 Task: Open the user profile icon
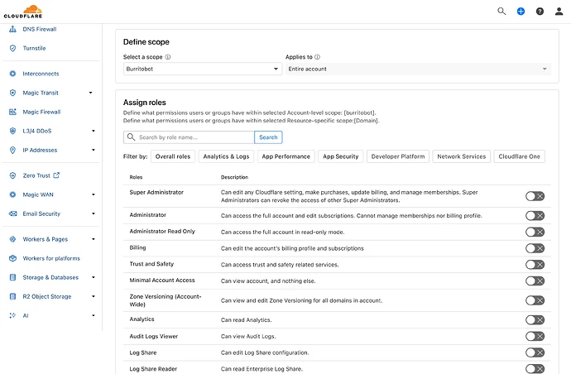tap(559, 12)
